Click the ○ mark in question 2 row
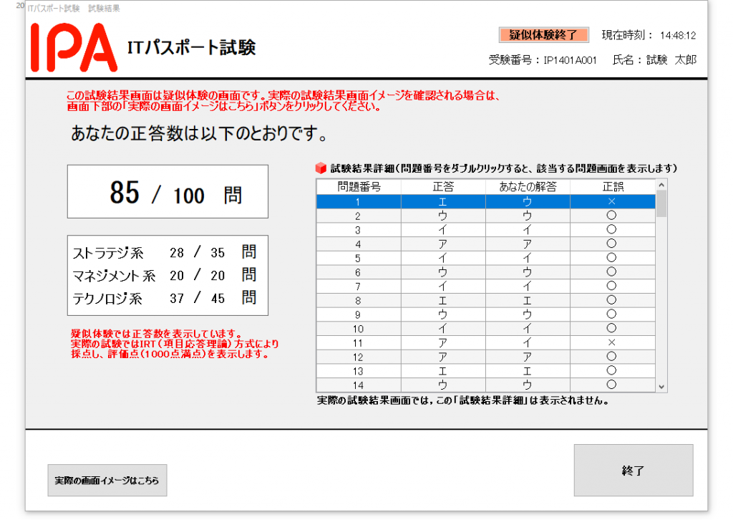The height and width of the screenshot is (520, 733). [x=611, y=216]
